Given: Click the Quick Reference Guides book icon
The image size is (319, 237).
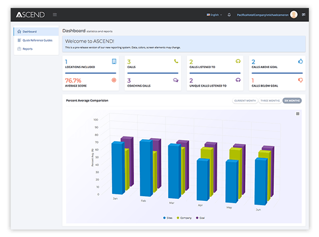Looking at the screenshot, I should (19, 40).
